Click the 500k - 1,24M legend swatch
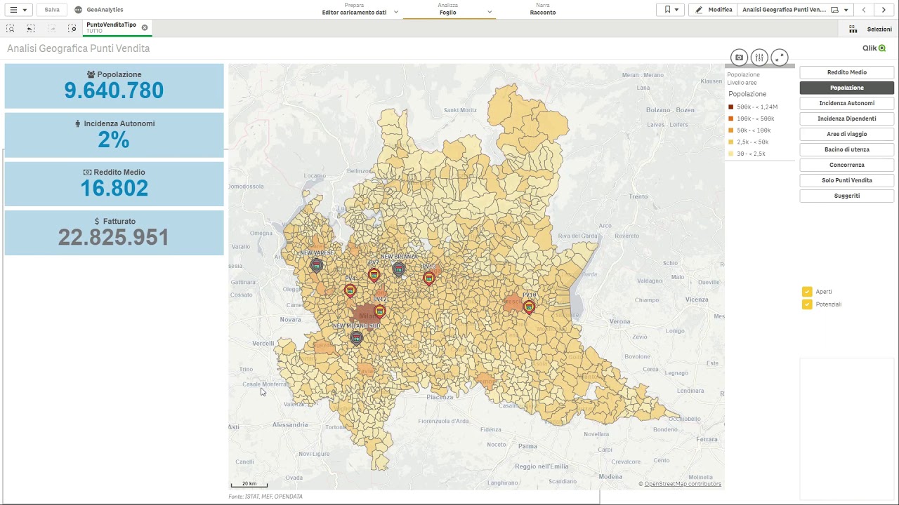This screenshot has height=505, width=899. (x=731, y=107)
